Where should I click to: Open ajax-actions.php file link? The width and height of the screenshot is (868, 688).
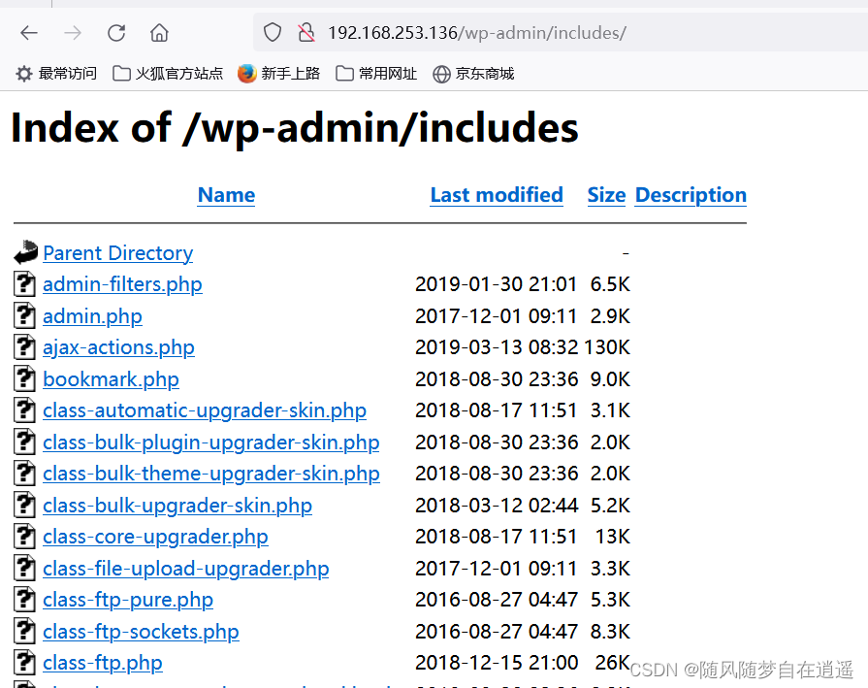118,347
